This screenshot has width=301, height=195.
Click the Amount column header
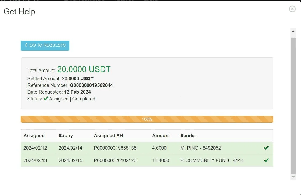(161, 136)
